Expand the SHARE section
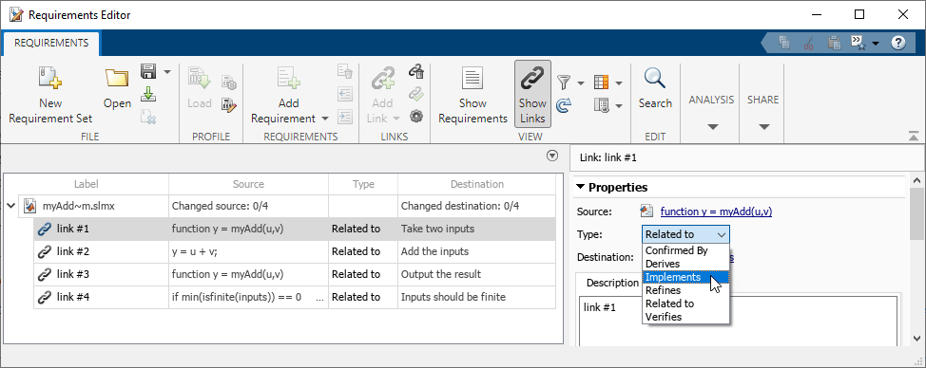Viewport: 926px width, 368px height. pyautogui.click(x=763, y=112)
